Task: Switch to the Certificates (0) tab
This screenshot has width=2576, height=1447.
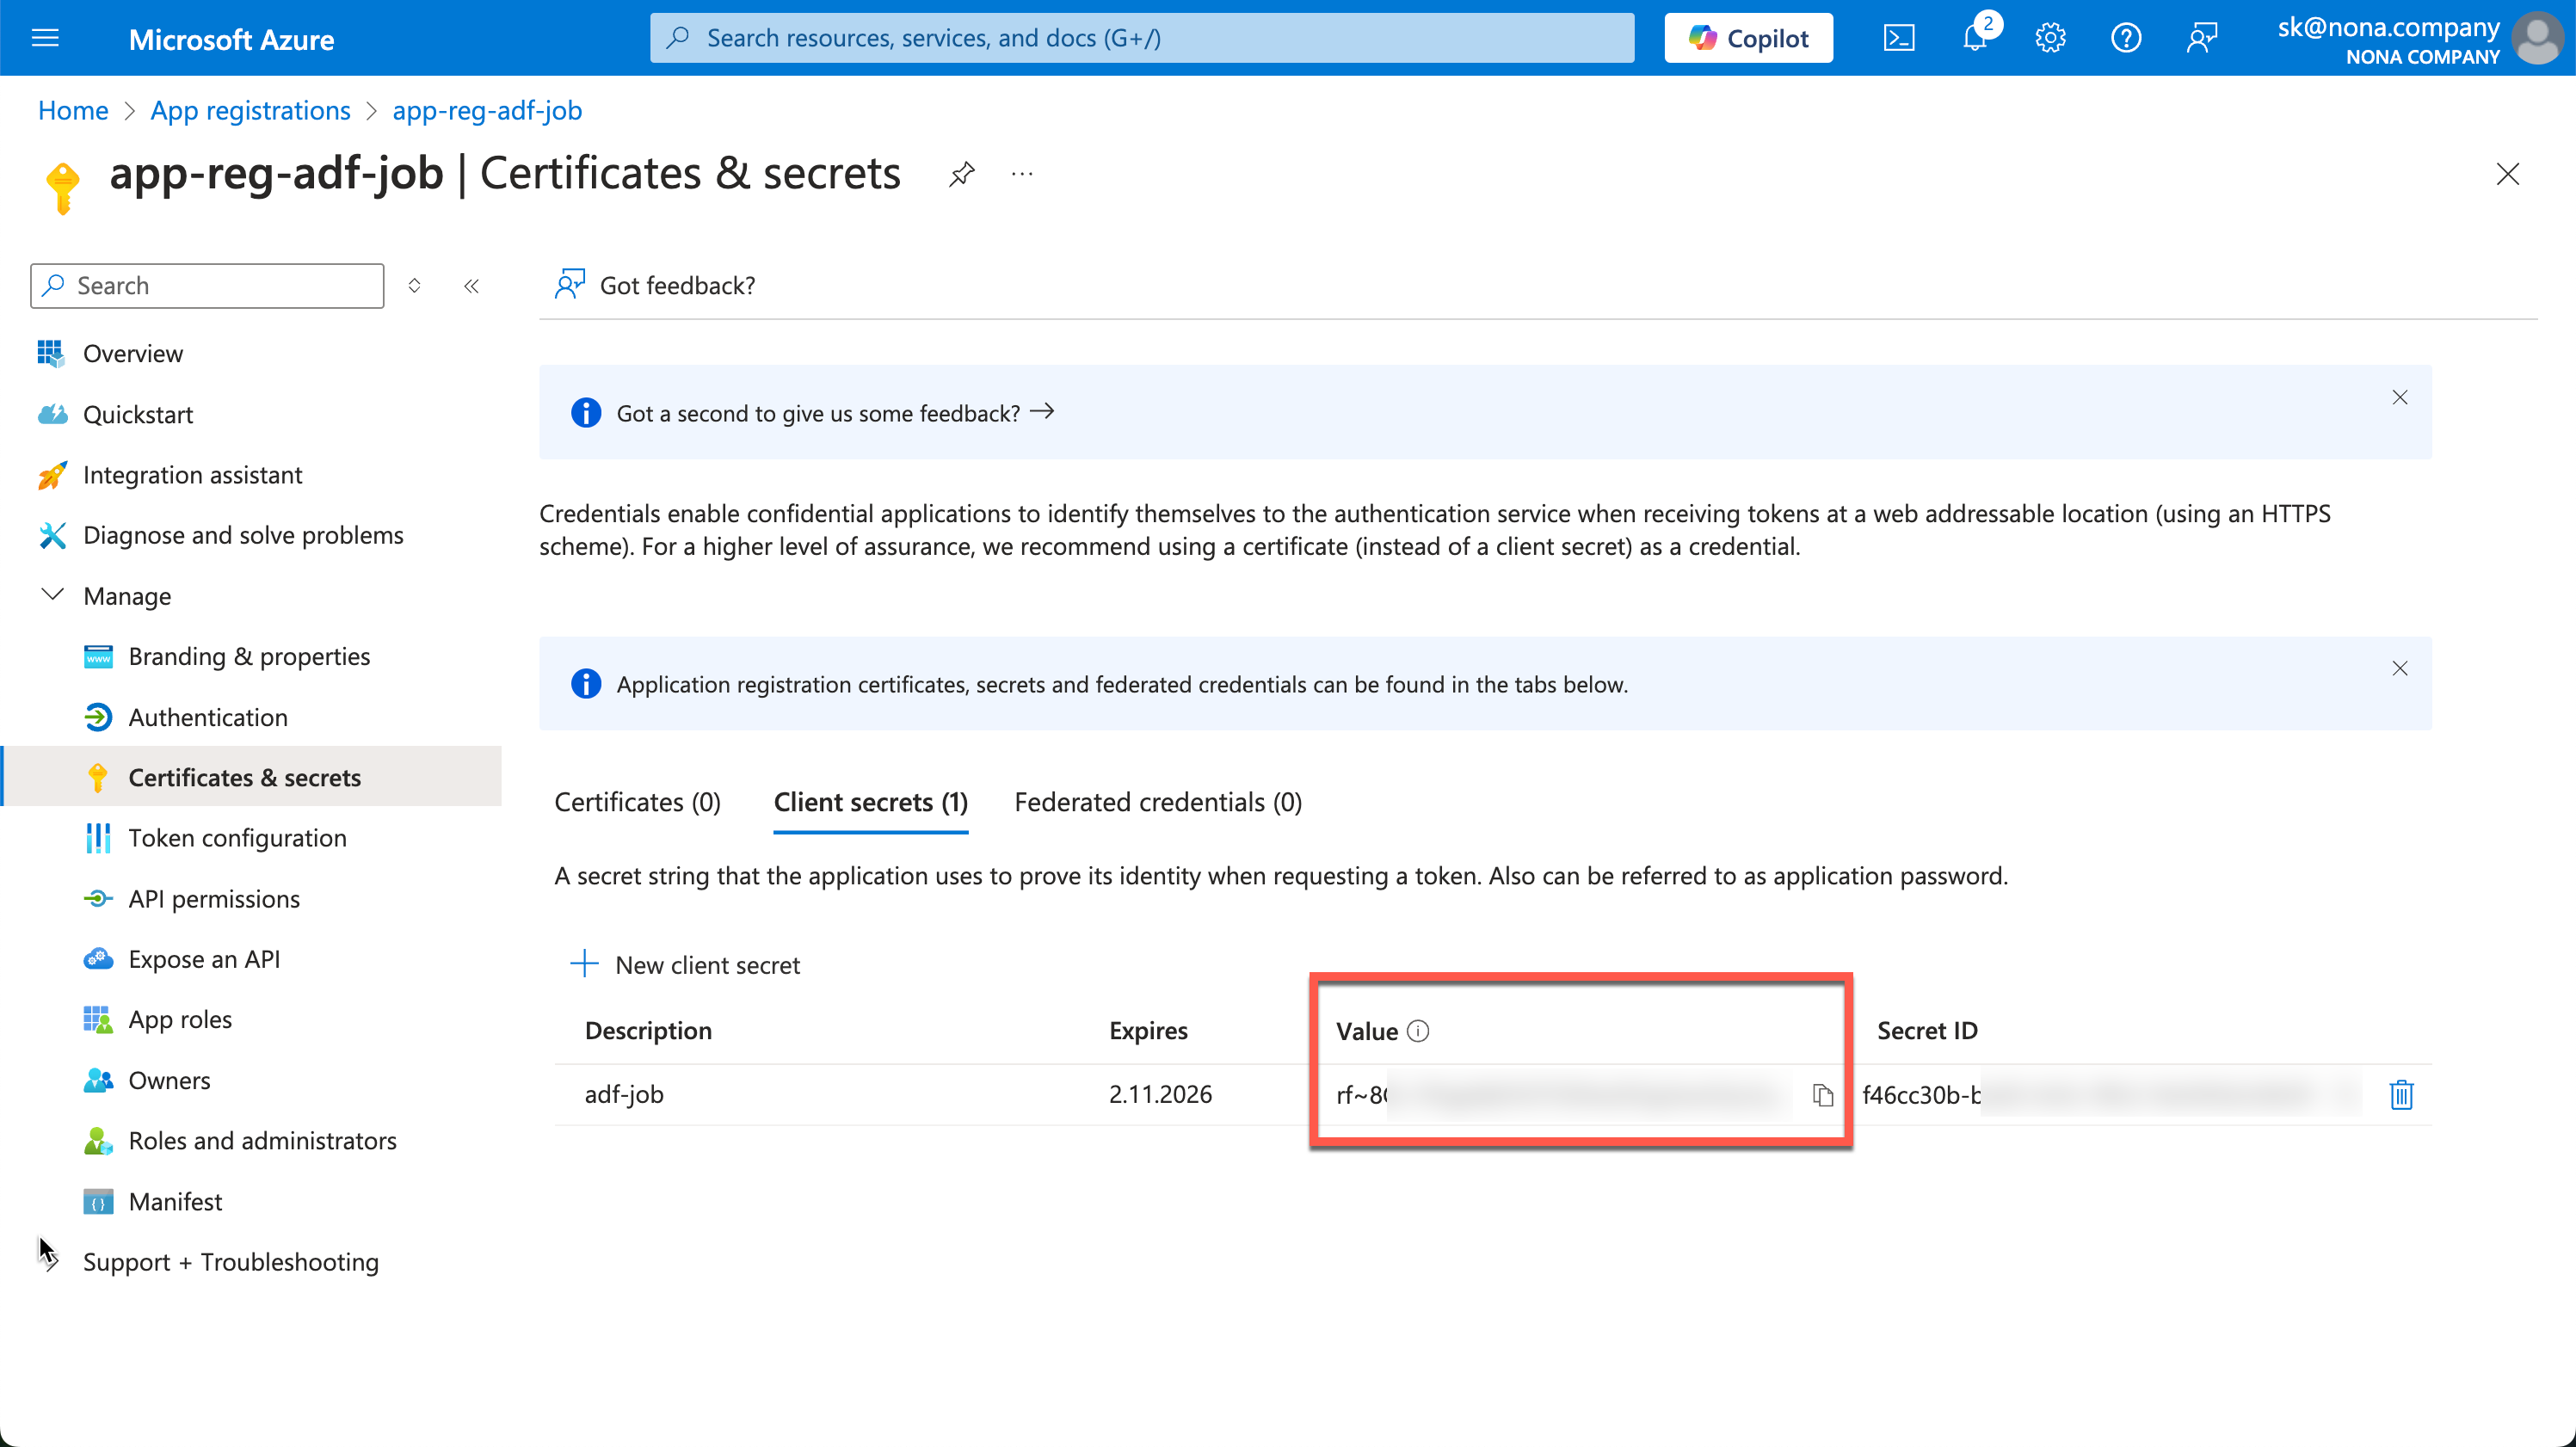Action: [637, 802]
